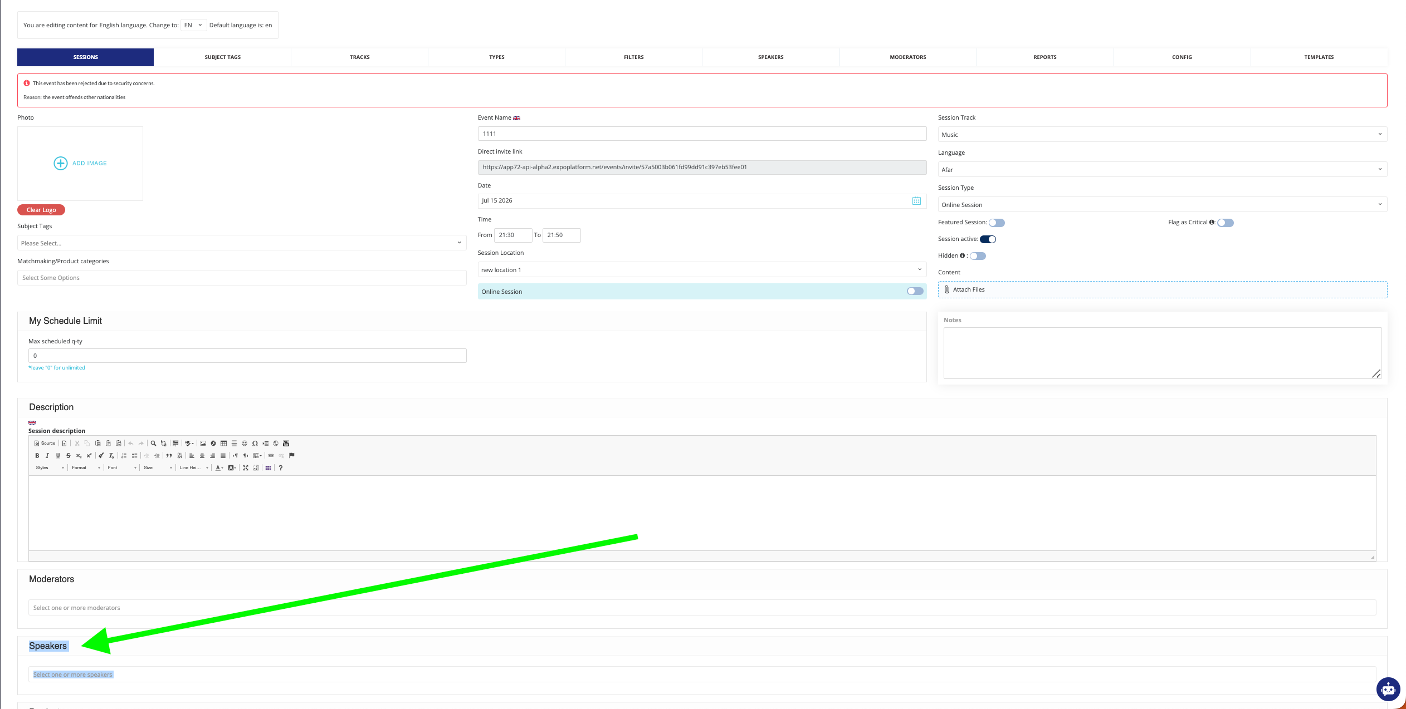Viewport: 1406px width, 709px height.
Task: Click the block quote icon in the editor
Action: click(x=169, y=456)
